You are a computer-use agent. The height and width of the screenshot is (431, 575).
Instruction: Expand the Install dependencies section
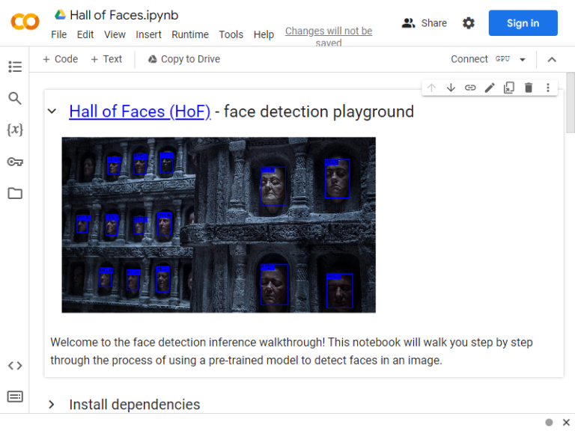click(x=52, y=405)
